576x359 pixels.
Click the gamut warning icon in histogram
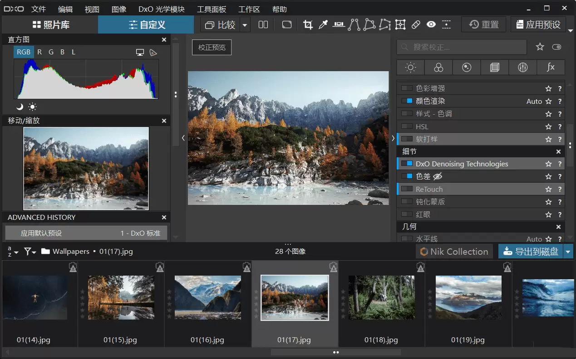tap(153, 52)
